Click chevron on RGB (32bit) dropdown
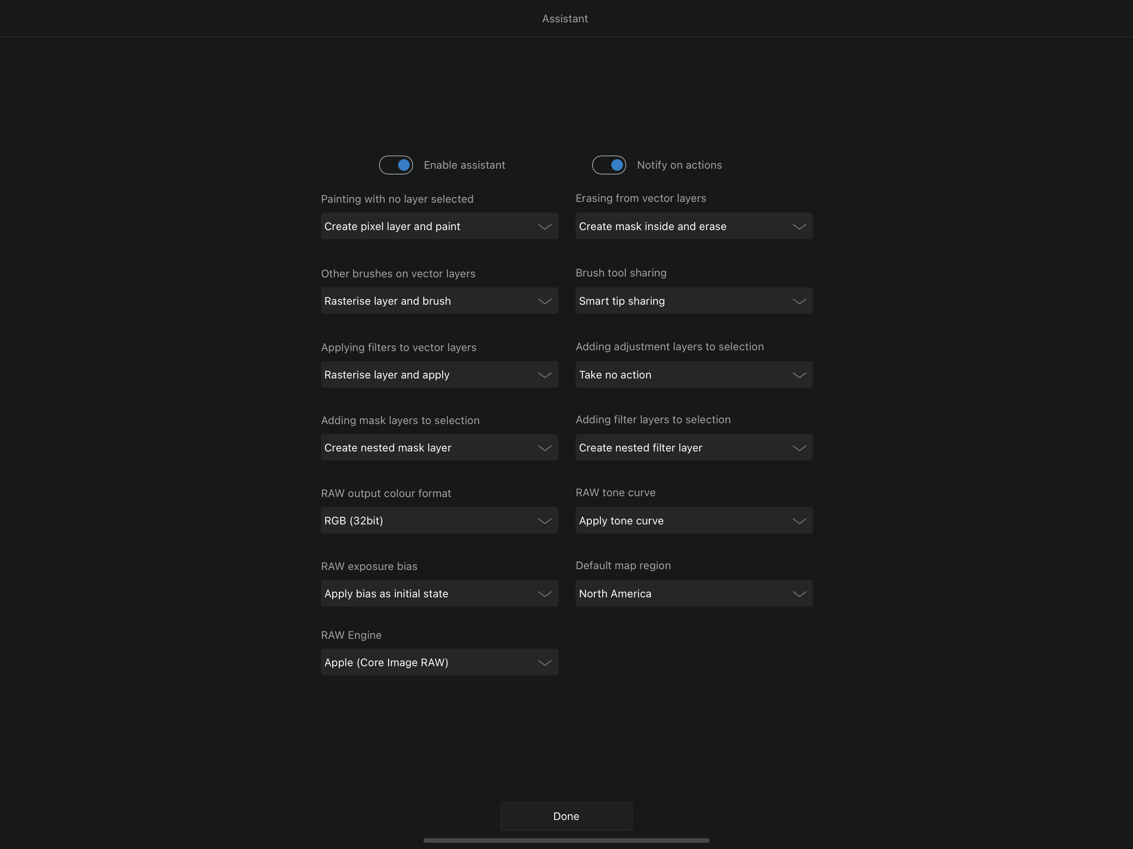The height and width of the screenshot is (849, 1133). (x=544, y=521)
